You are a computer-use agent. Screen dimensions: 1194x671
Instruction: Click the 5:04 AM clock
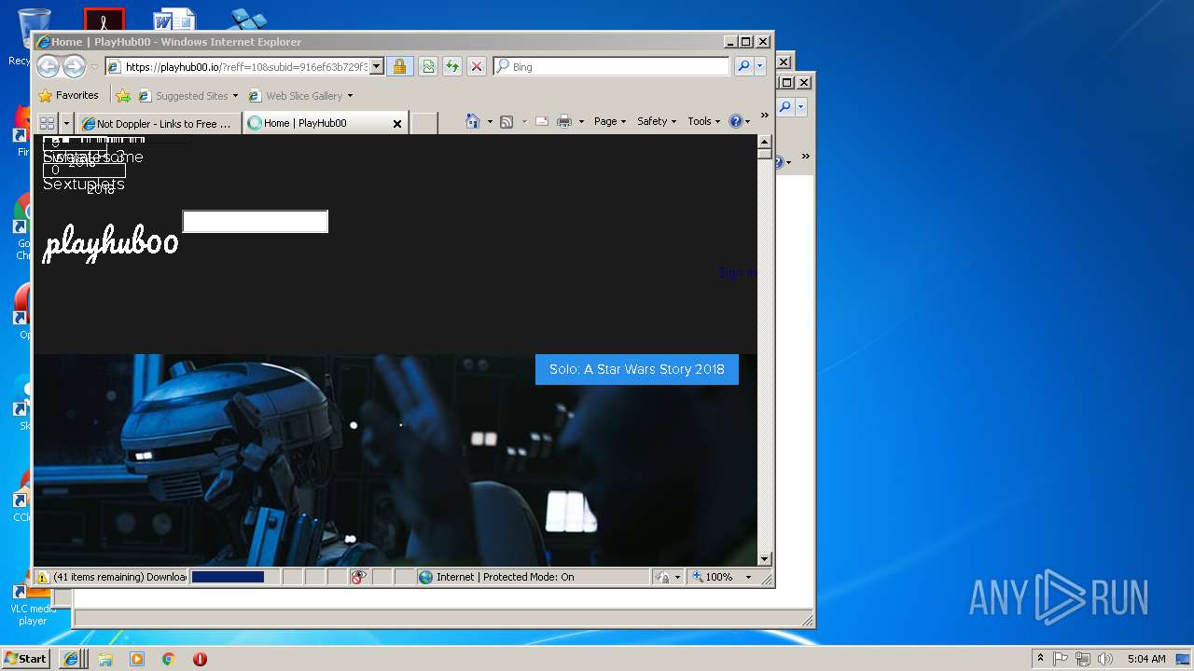pyautogui.click(x=1145, y=659)
